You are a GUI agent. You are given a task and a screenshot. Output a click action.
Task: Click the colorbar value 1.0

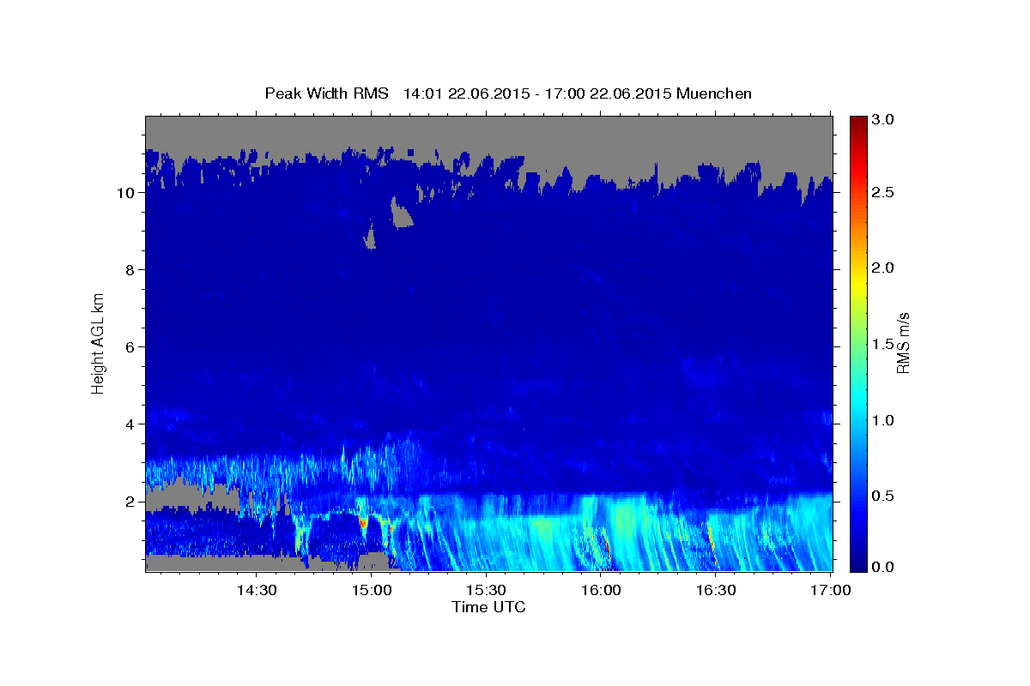point(885,420)
